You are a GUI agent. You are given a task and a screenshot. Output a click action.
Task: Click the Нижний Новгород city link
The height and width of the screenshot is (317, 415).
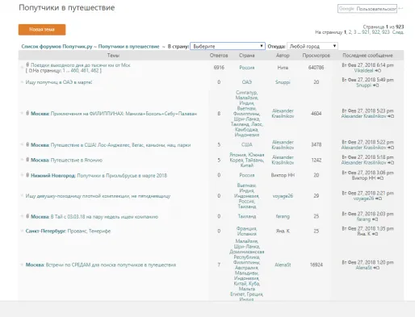pos(52,176)
